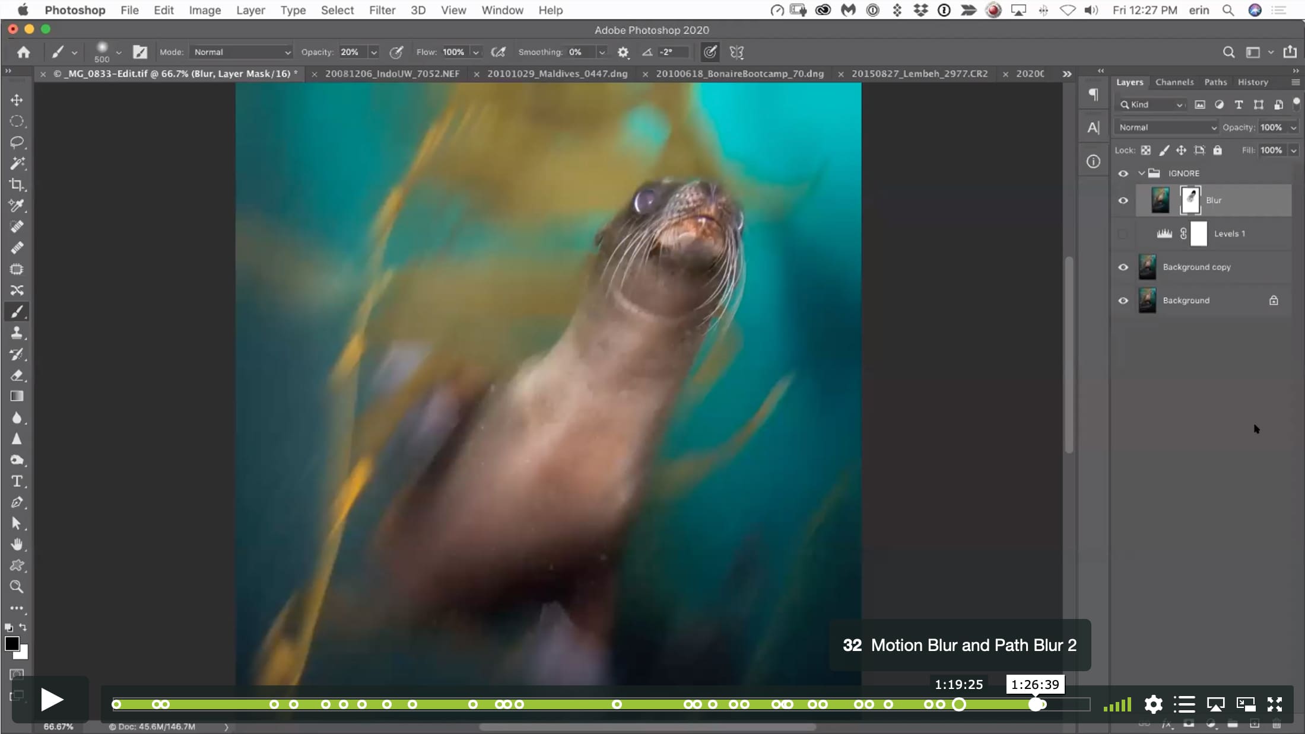The height and width of the screenshot is (734, 1305).
Task: Hide the Background copy layer
Action: pos(1123,267)
